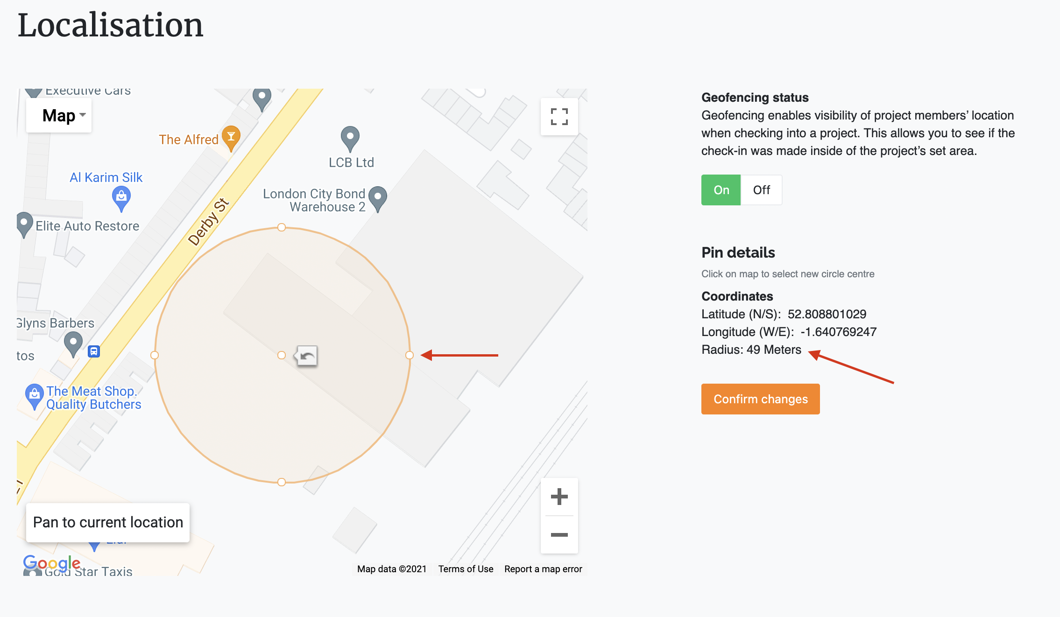Click the circle's centre handle
This screenshot has height=617, width=1060.
282,355
